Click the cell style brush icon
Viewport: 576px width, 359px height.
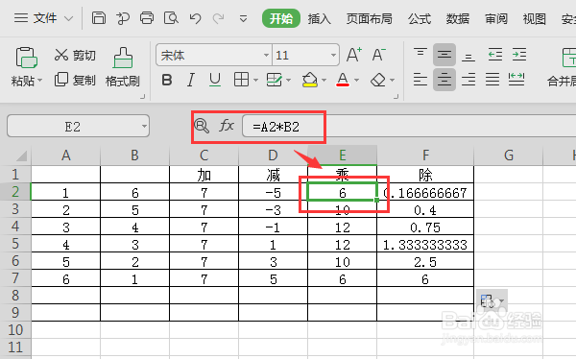pyautogui.click(x=274, y=80)
